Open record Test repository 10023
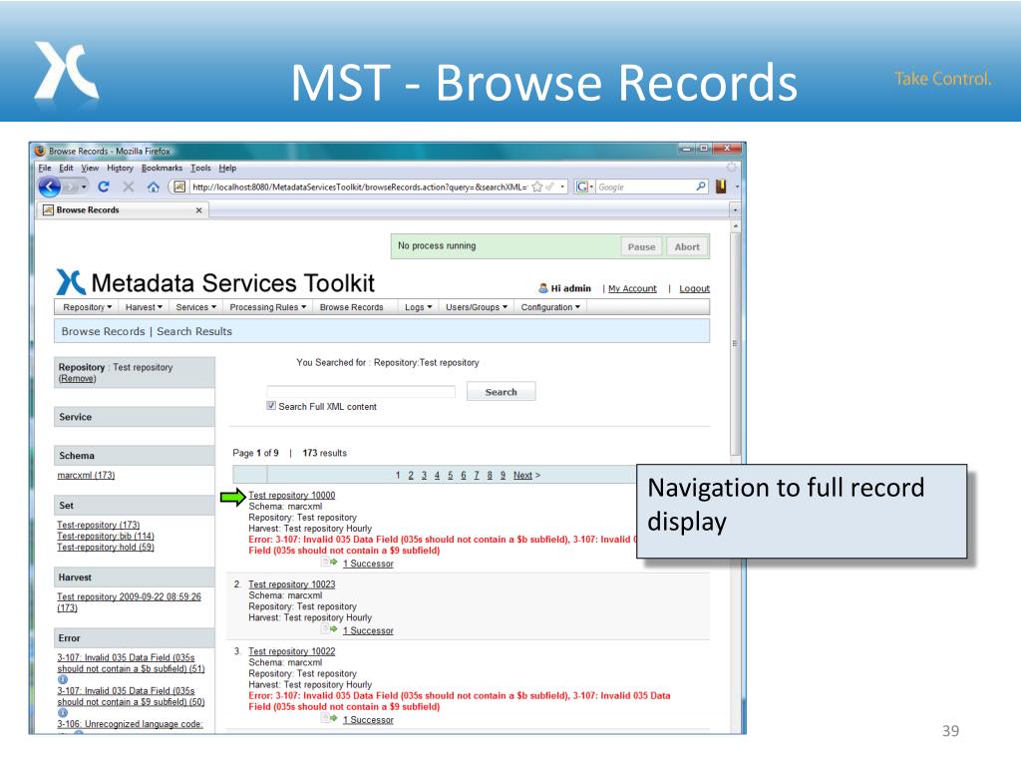Image resolution: width=1021 pixels, height=766 pixels. pos(292,584)
